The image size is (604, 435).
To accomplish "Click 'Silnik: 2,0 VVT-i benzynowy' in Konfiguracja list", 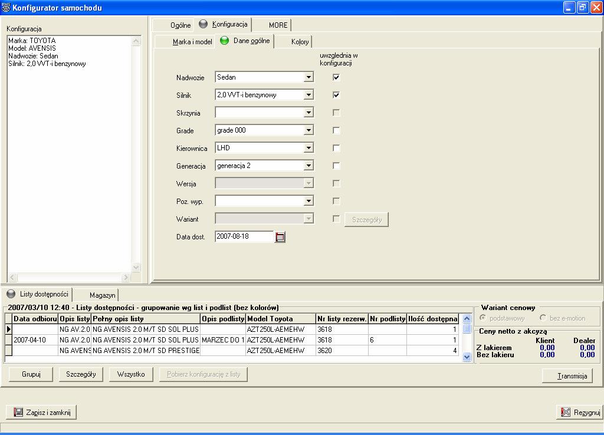I will (x=47, y=64).
